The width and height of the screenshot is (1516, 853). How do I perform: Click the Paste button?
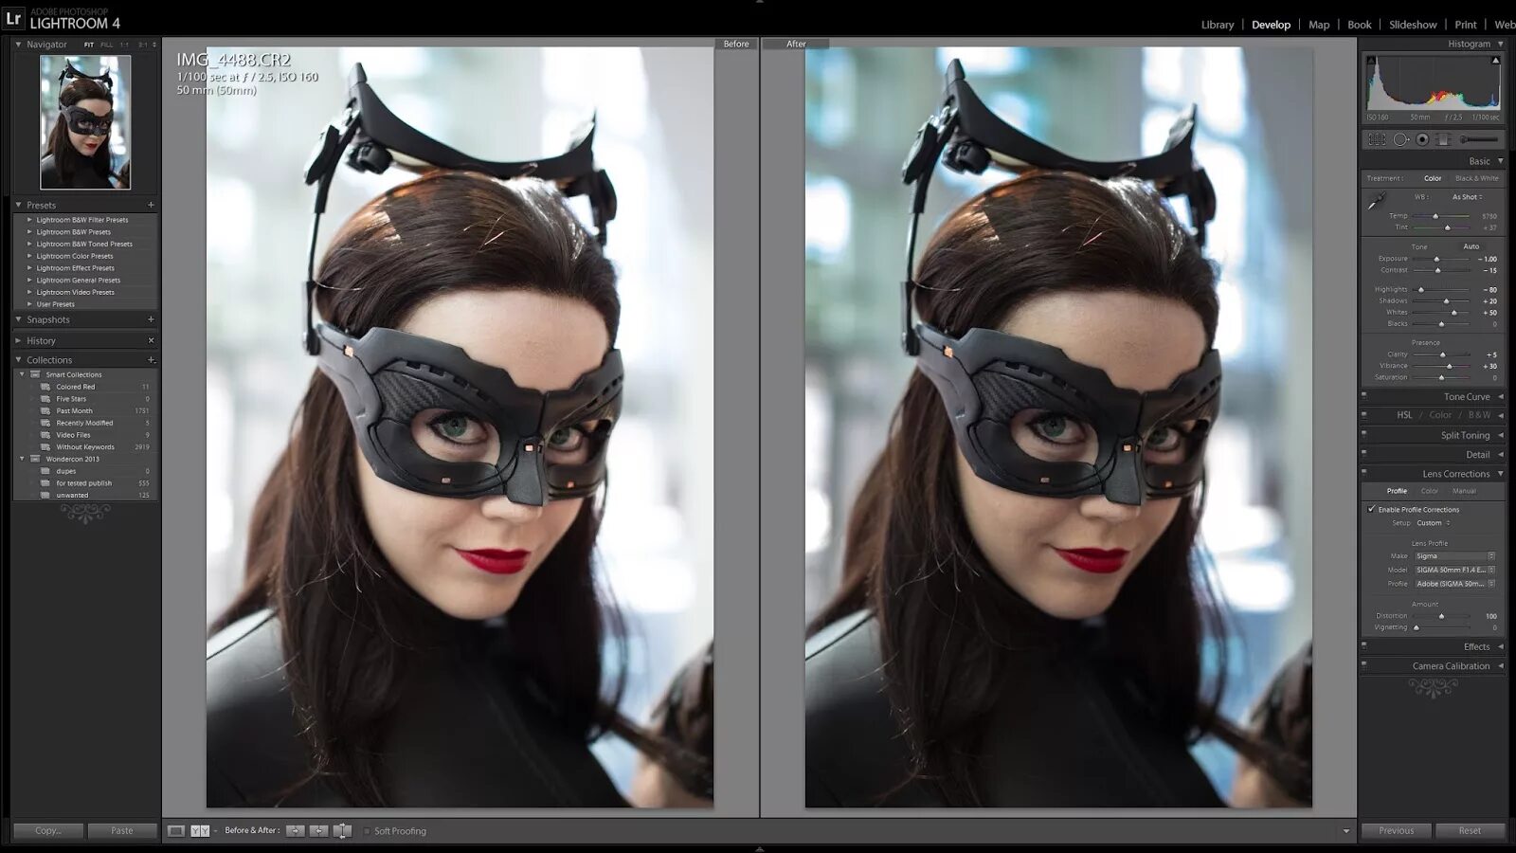point(122,831)
